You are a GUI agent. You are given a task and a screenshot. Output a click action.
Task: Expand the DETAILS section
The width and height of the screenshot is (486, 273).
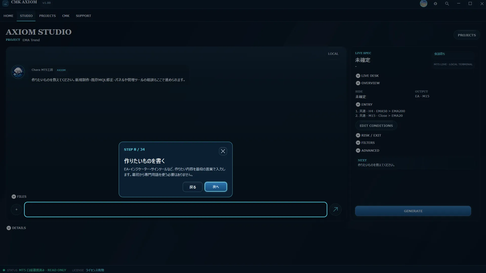tap(16, 228)
